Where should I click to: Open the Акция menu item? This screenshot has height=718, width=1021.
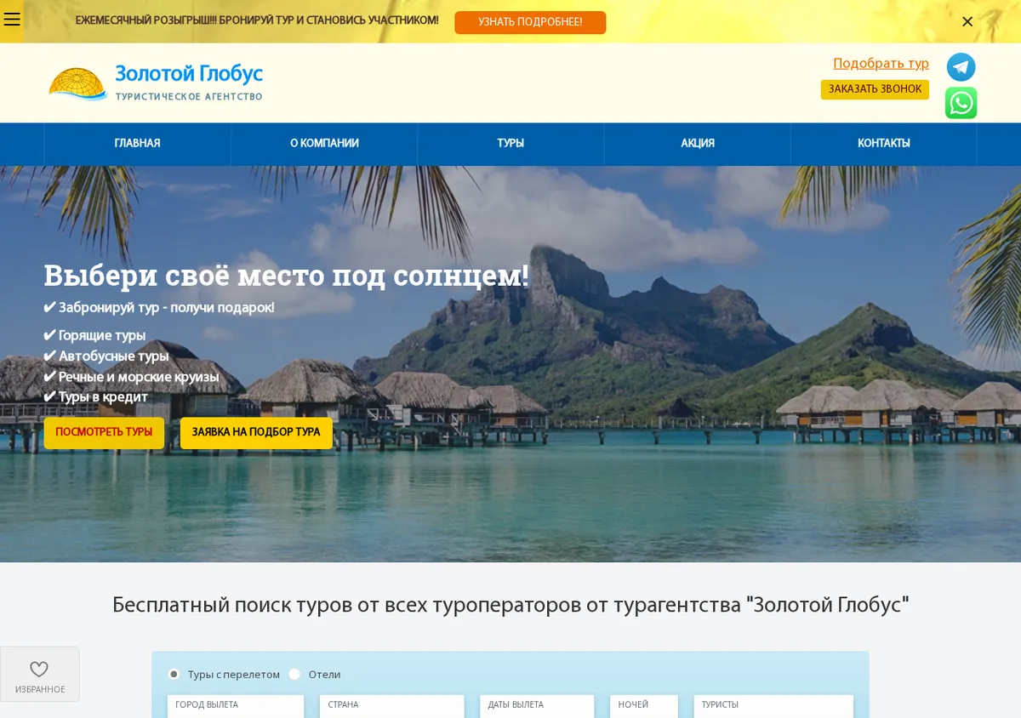point(698,144)
